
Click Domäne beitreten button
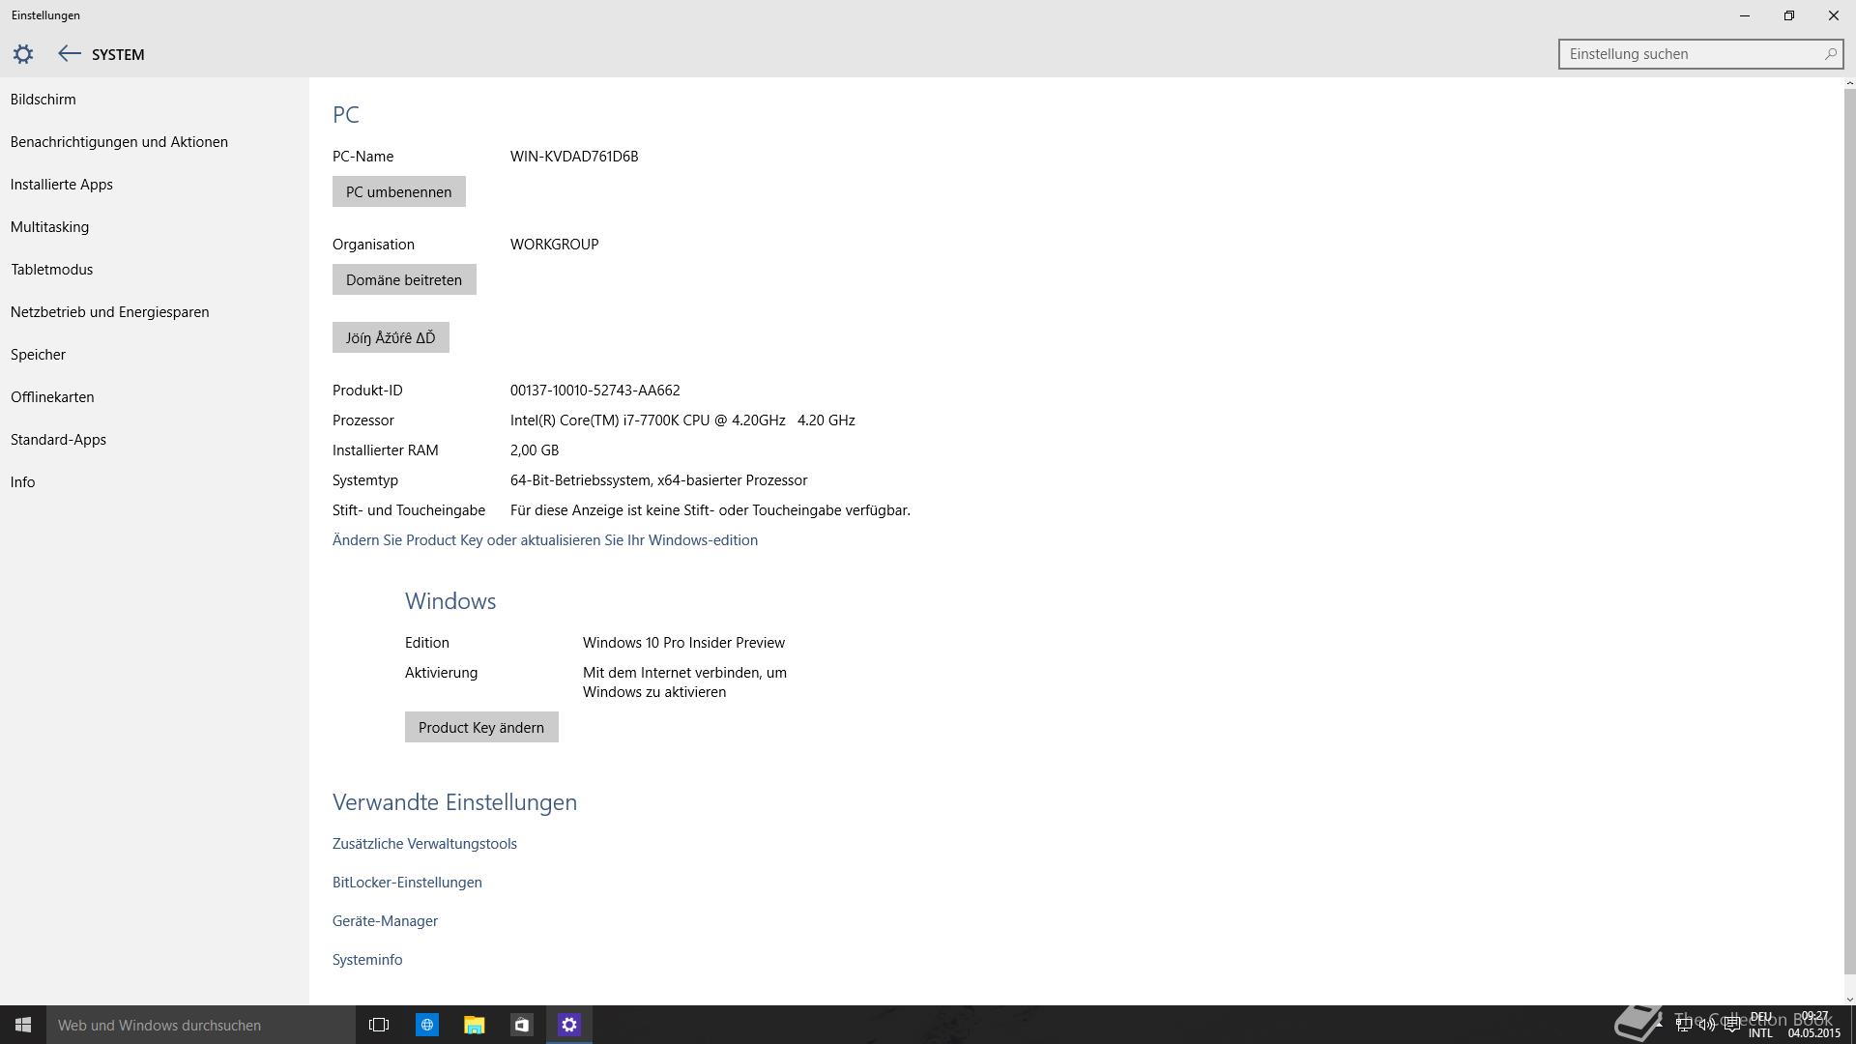click(x=404, y=279)
